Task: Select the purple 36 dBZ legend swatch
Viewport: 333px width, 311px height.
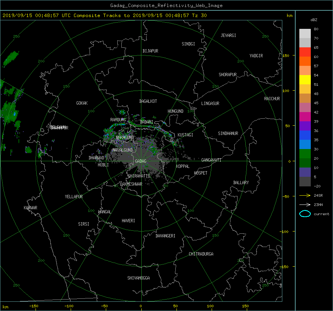Action: (x=305, y=126)
